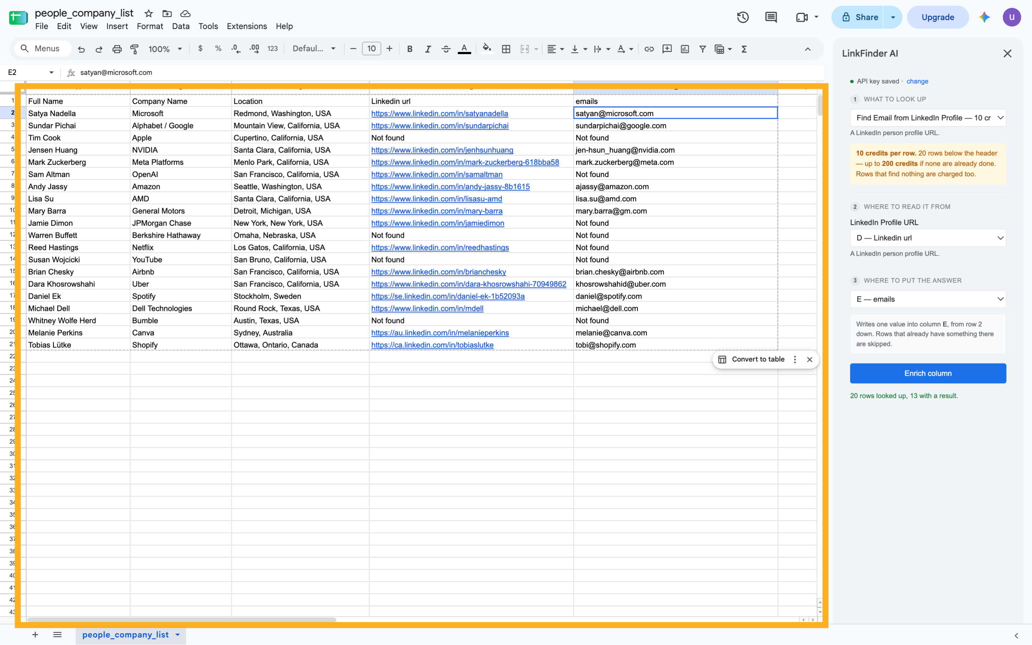Open the text color picker
This screenshot has height=645, width=1032.
coord(464,49)
